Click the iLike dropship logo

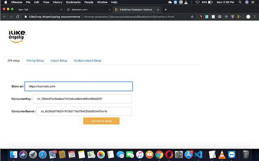point(17,36)
